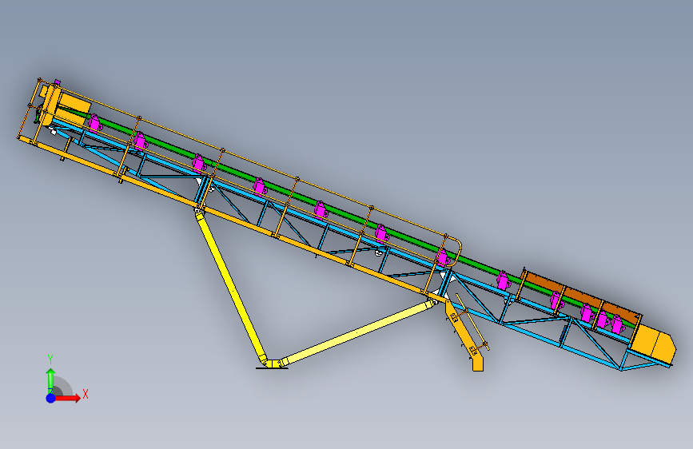Select the black base foot plate of the struts
Screen dimensions: 693x449
(272, 368)
